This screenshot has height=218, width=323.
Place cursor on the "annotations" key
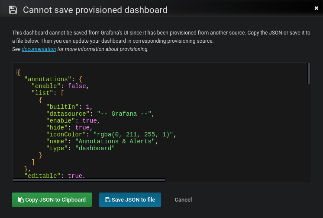pyautogui.click(x=46, y=79)
